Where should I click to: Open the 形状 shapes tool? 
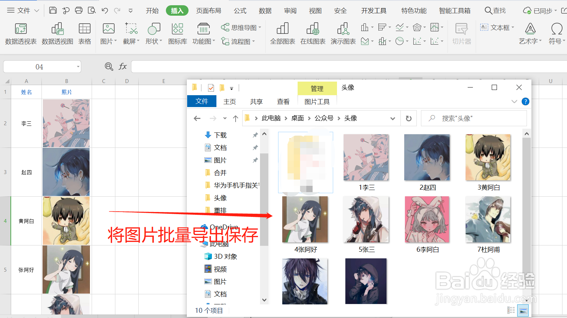point(154,34)
